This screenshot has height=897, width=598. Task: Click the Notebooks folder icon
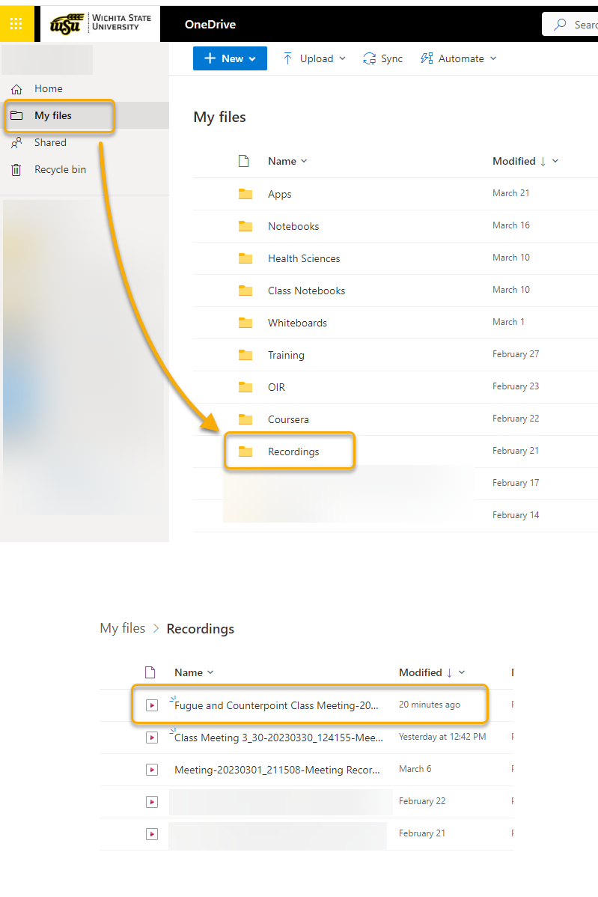pyautogui.click(x=245, y=226)
